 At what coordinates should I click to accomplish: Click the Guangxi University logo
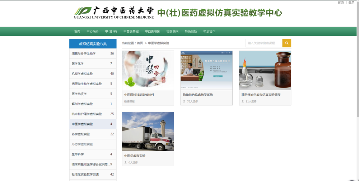point(113,13)
